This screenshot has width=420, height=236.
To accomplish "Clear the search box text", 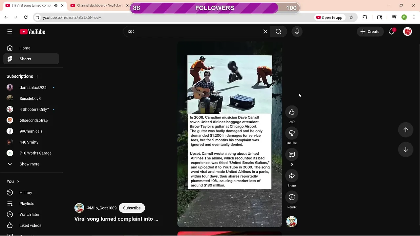I will [265, 31].
